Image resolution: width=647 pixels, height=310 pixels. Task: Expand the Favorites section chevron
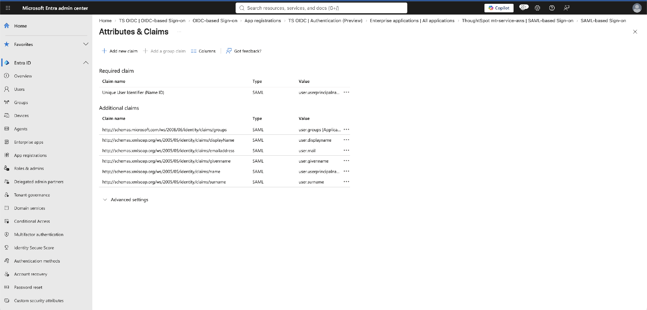tap(86, 44)
